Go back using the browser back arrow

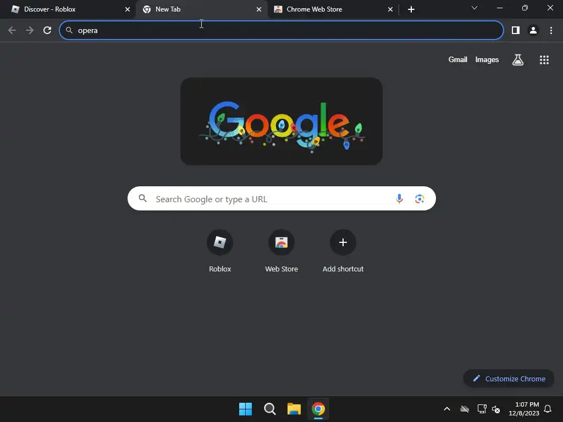pyautogui.click(x=12, y=30)
